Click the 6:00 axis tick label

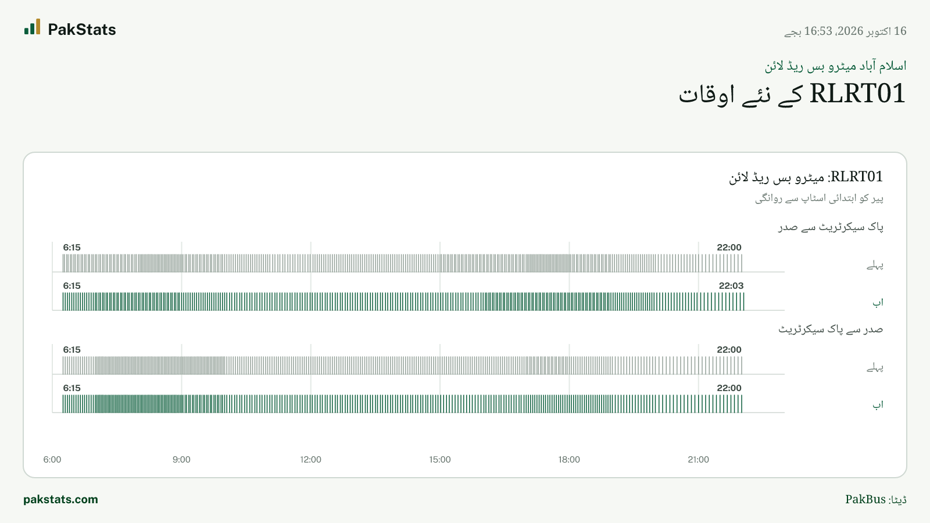[52, 459]
